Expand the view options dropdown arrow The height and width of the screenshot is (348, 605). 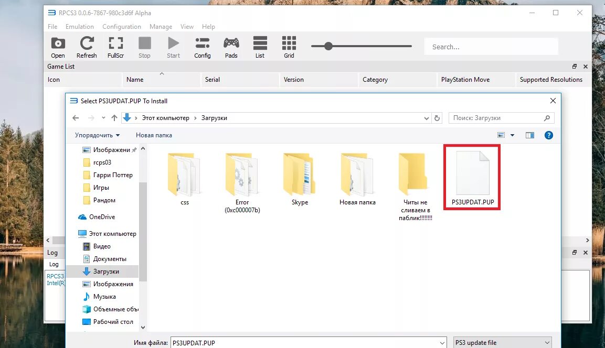[513, 135]
